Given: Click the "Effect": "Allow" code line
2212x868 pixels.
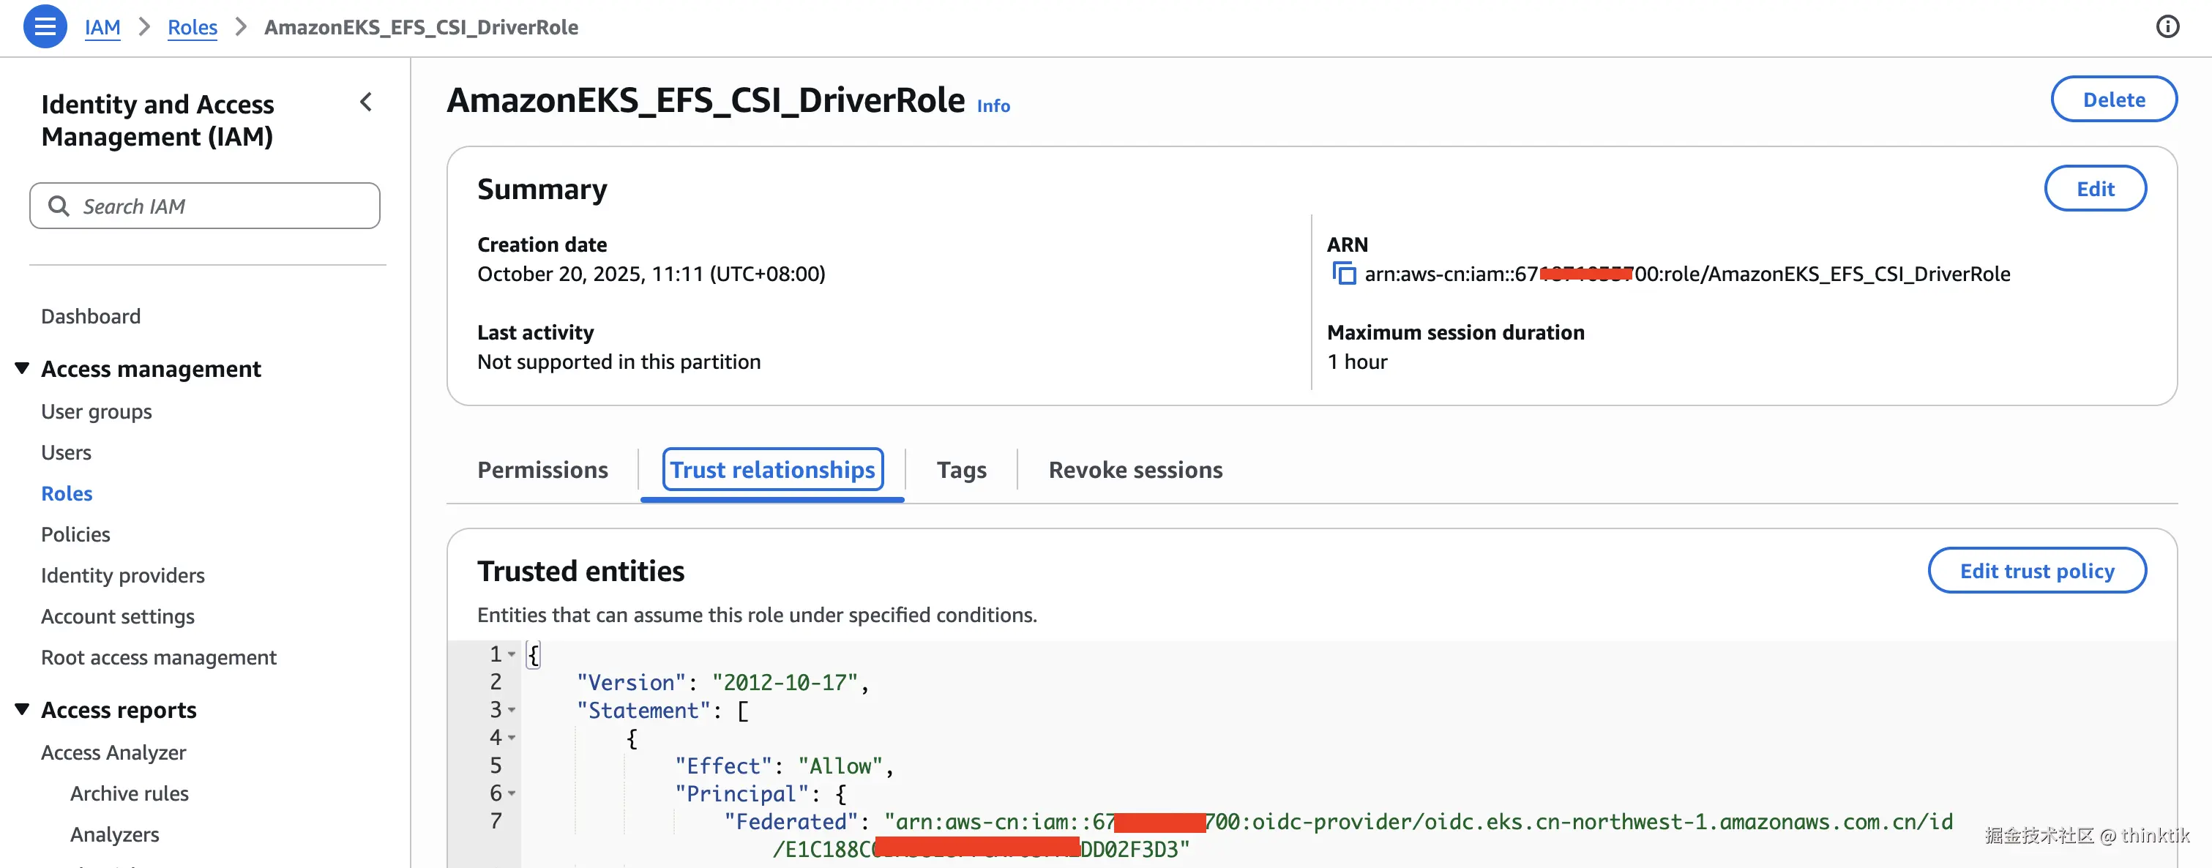Looking at the screenshot, I should coord(784,766).
